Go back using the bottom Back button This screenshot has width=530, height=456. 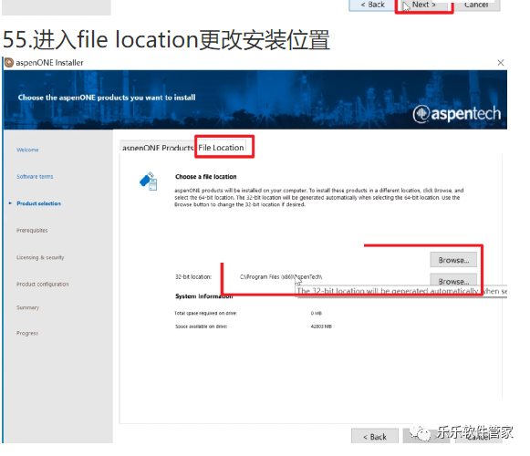point(375,437)
